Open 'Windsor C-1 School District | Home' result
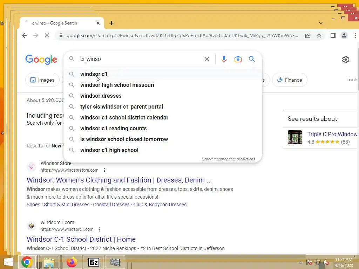Image resolution: width=359 pixels, height=269 pixels. pos(81,239)
